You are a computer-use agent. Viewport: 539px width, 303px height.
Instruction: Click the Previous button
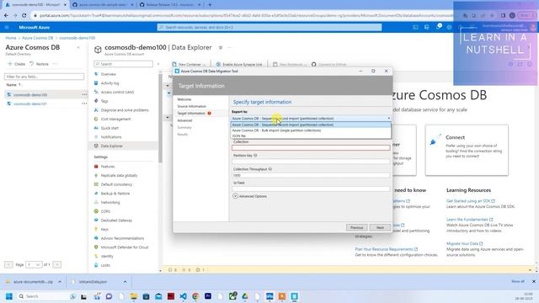coord(356,227)
